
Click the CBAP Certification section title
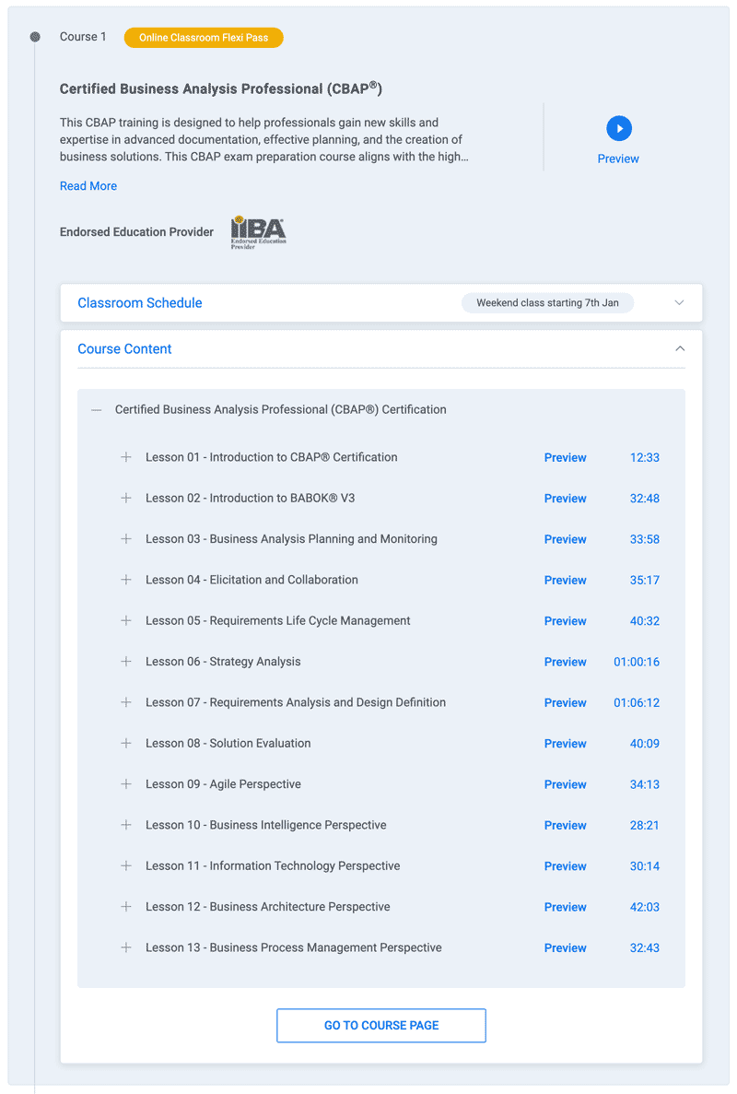tap(280, 409)
